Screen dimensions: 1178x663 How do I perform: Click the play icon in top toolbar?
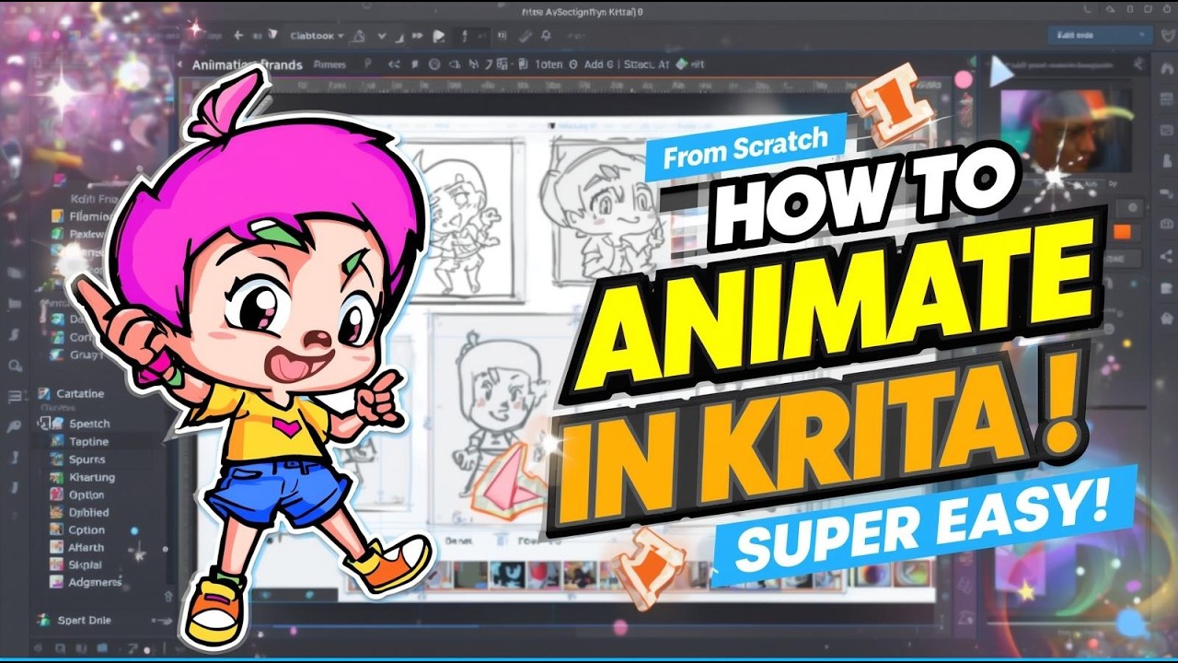439,36
